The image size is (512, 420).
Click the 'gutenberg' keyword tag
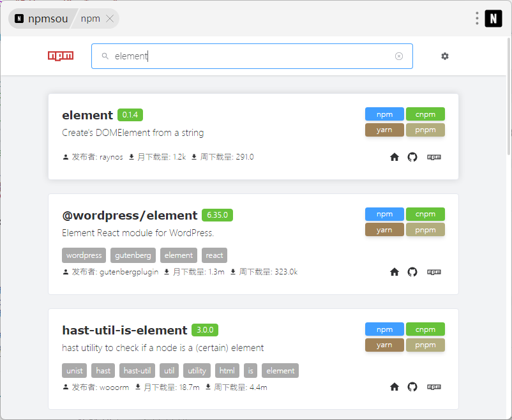pyautogui.click(x=133, y=255)
